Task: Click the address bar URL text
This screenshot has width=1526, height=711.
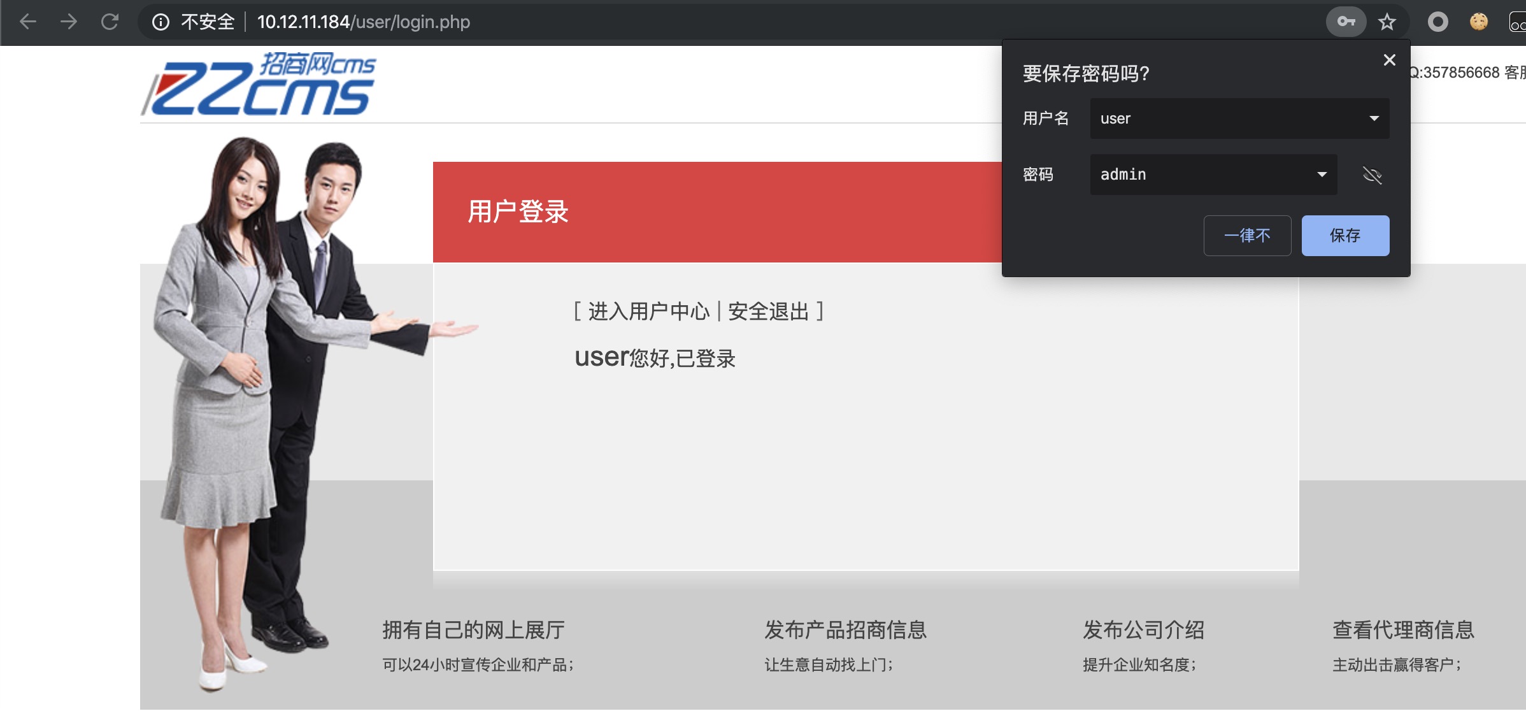Action: pos(363,22)
